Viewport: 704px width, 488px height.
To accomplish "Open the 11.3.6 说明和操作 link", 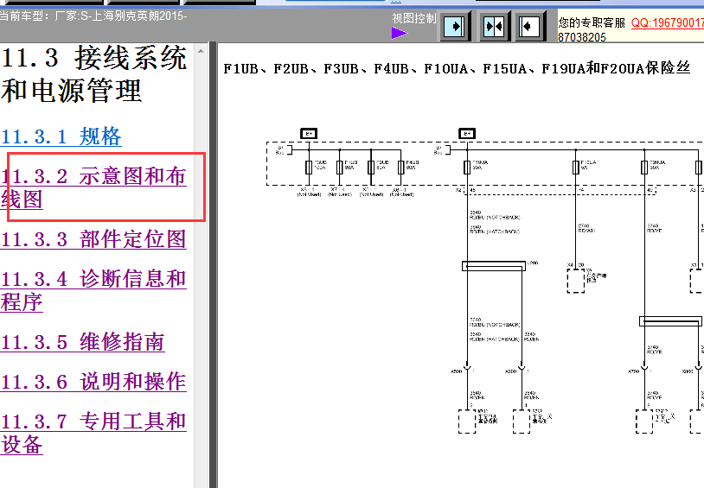I will 93,382.
